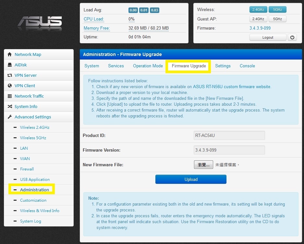This screenshot has width=304, height=244.
Task: Click the CPU Load link
Action: click(x=94, y=19)
